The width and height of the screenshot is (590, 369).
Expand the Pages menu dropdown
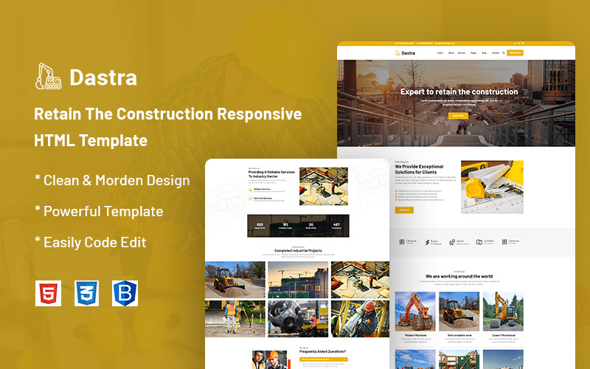[x=473, y=53]
